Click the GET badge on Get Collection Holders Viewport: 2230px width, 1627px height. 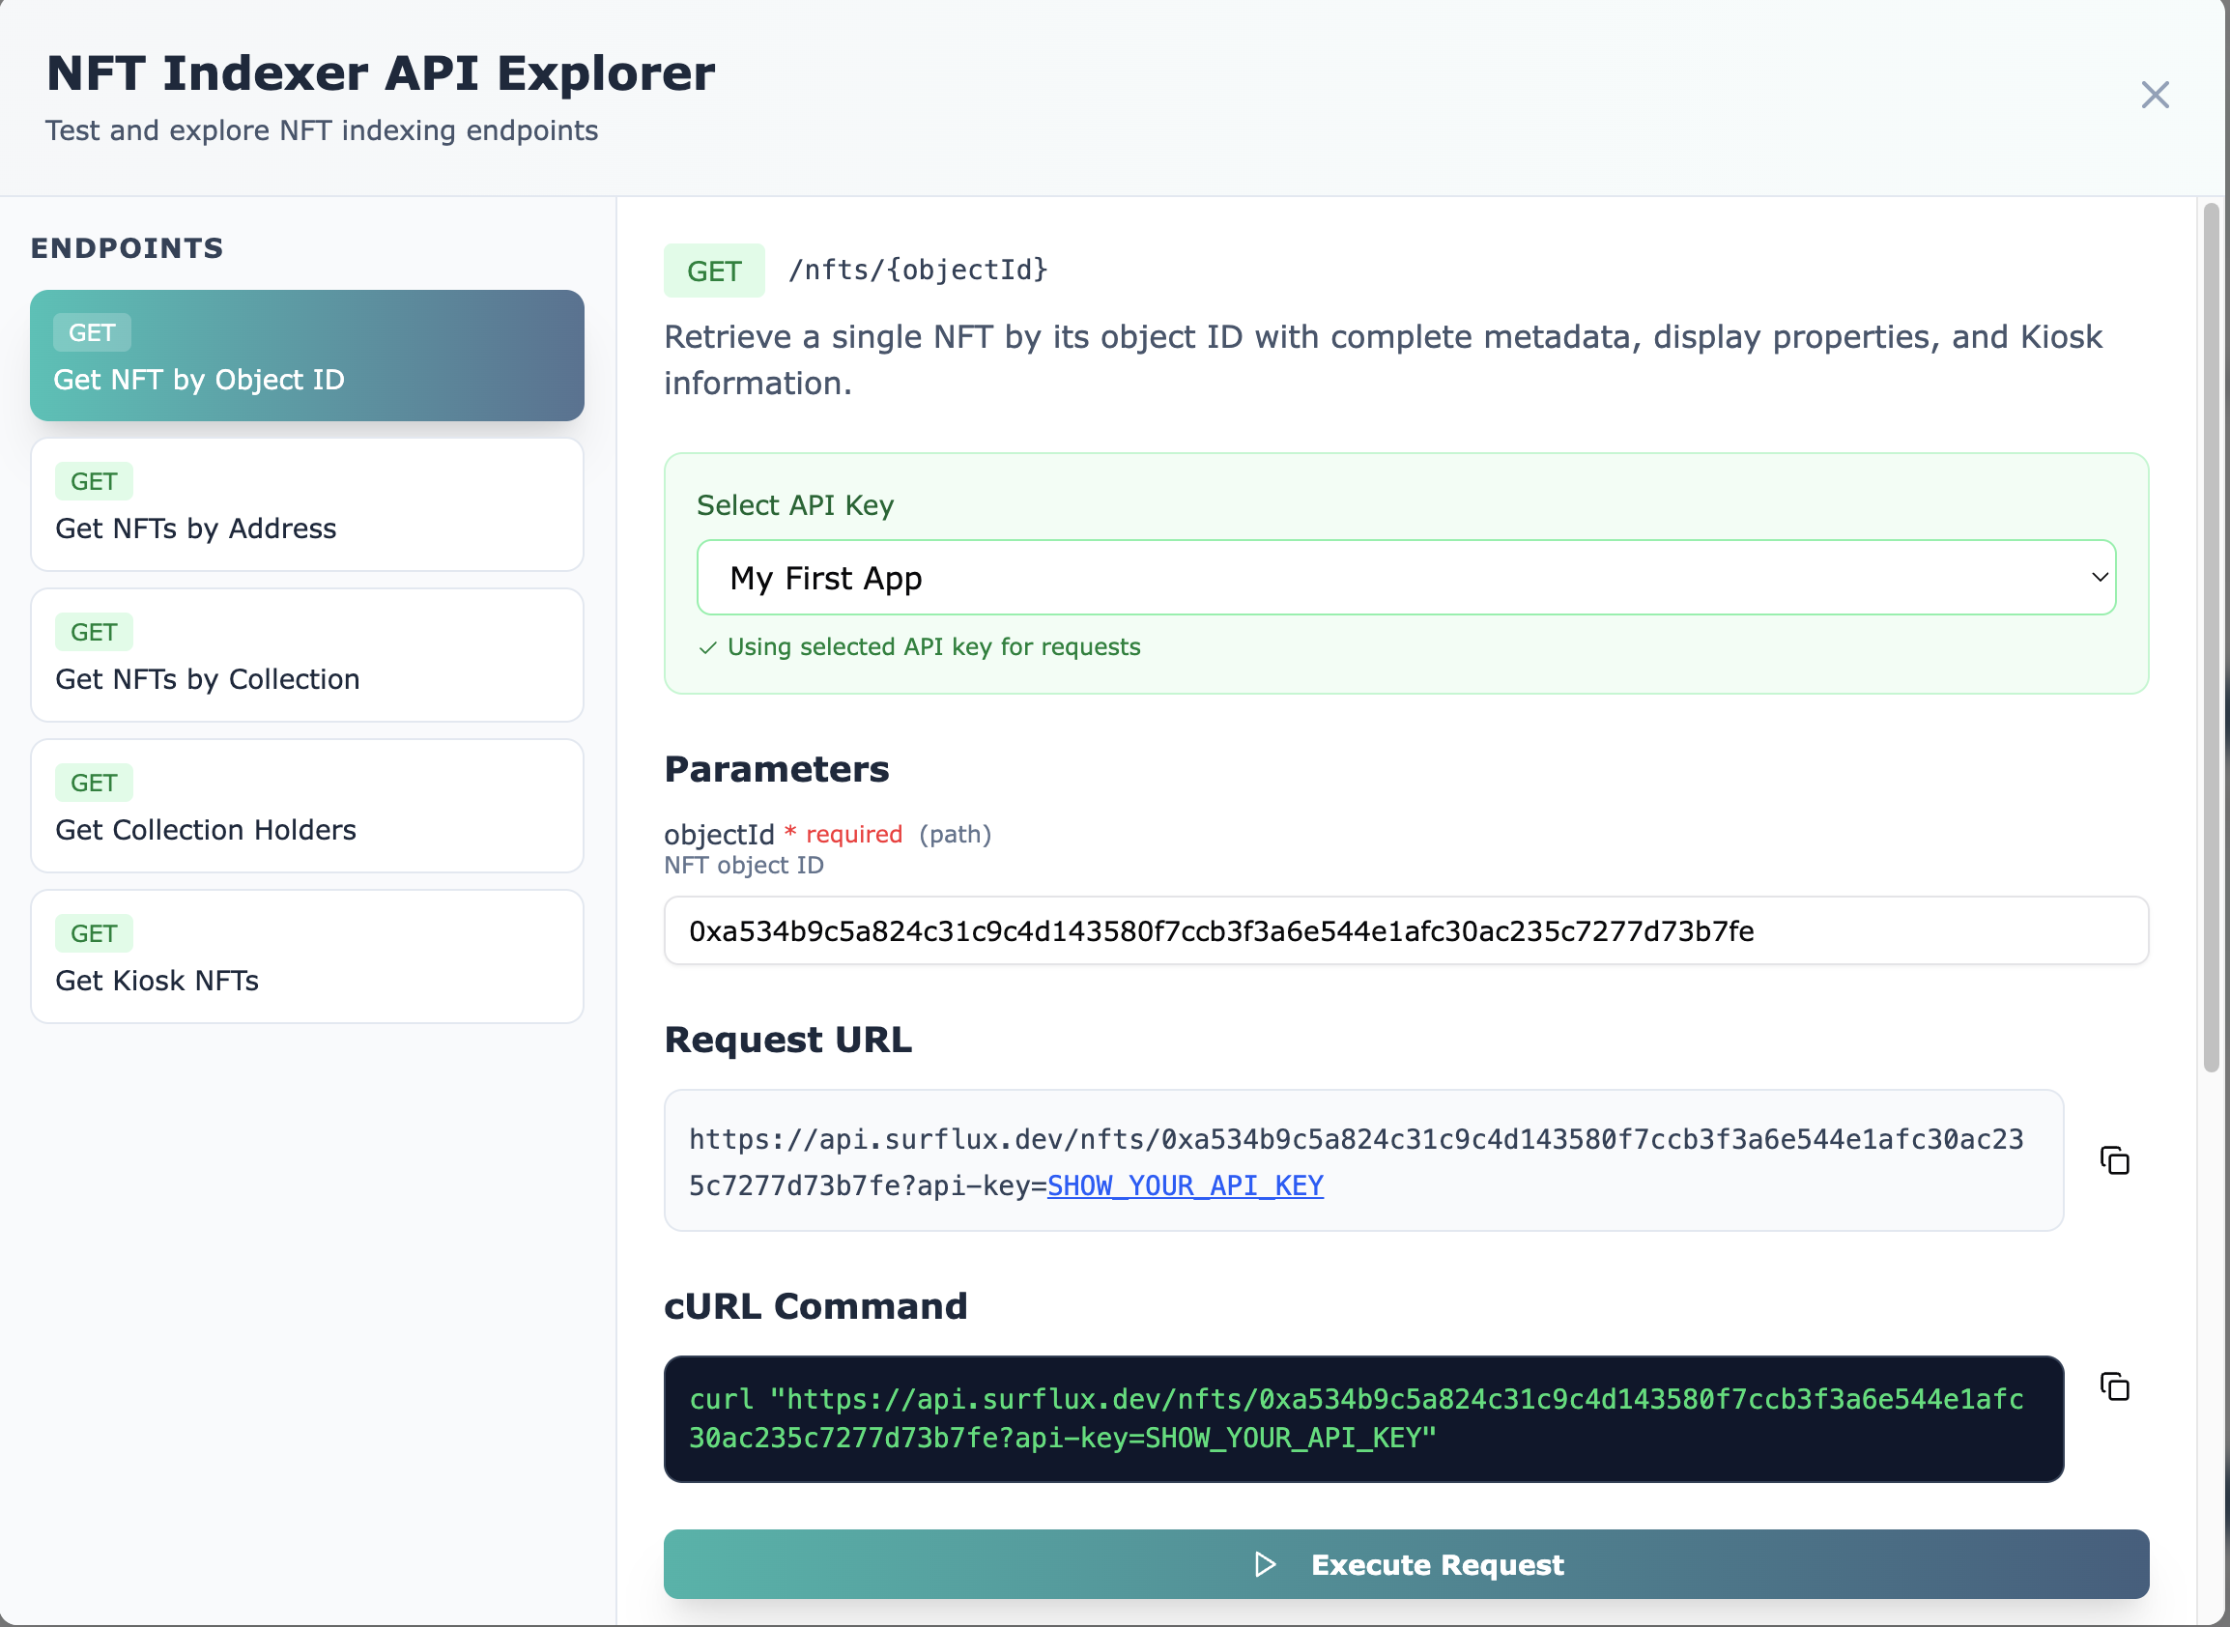tap(94, 783)
